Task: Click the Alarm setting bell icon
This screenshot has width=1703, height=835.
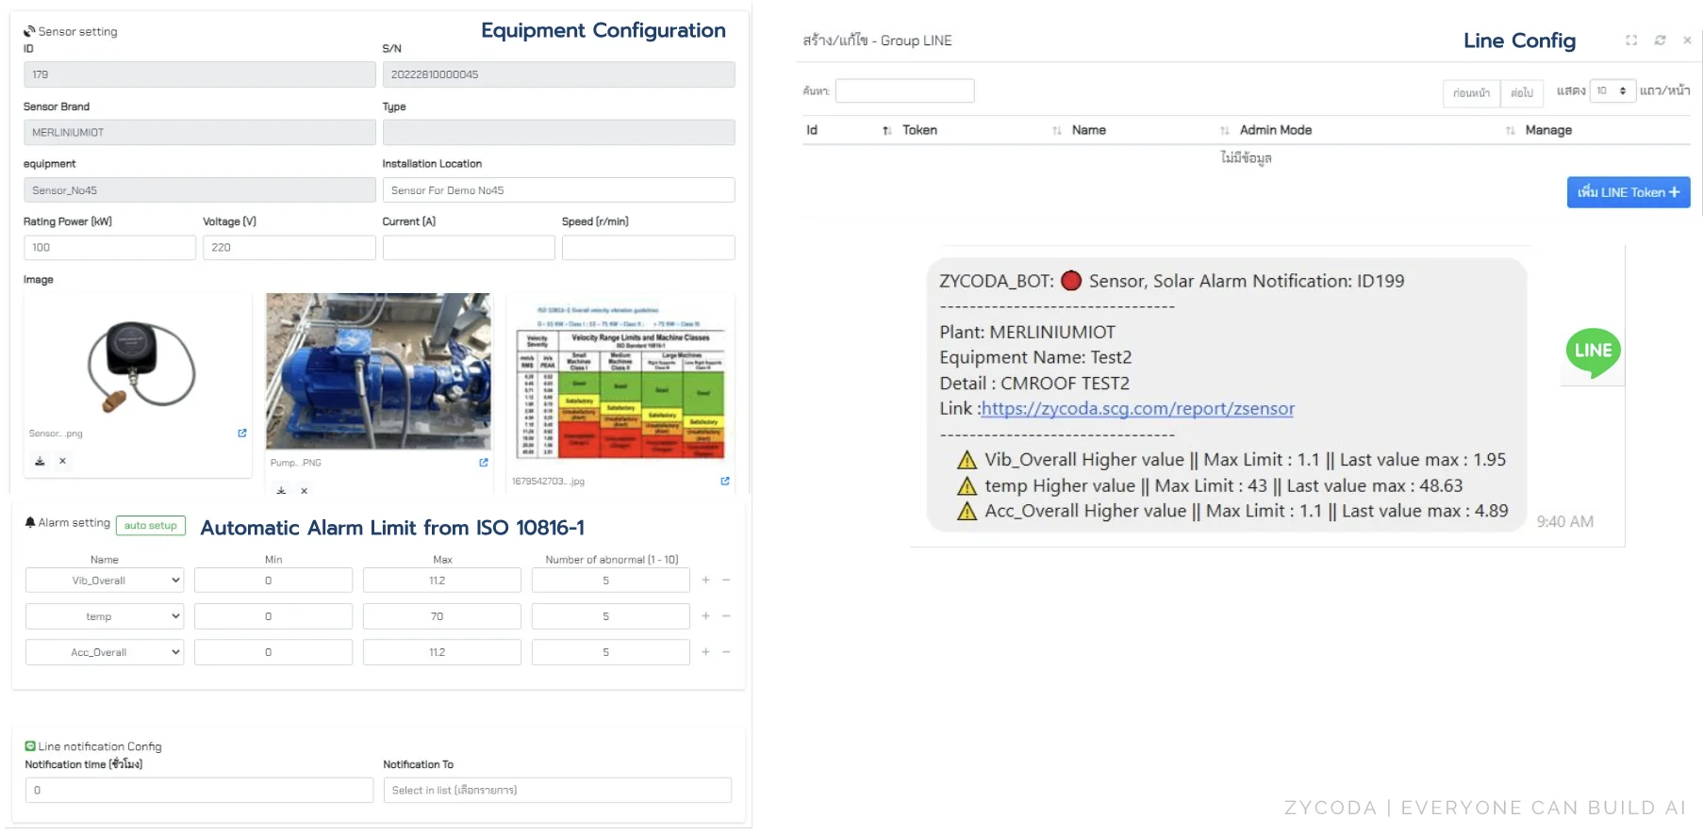Action: tap(30, 522)
